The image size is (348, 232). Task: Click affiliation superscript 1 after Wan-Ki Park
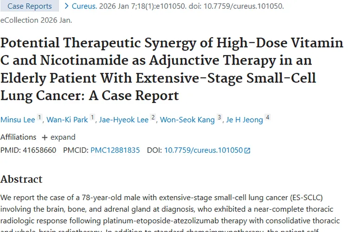(93, 118)
